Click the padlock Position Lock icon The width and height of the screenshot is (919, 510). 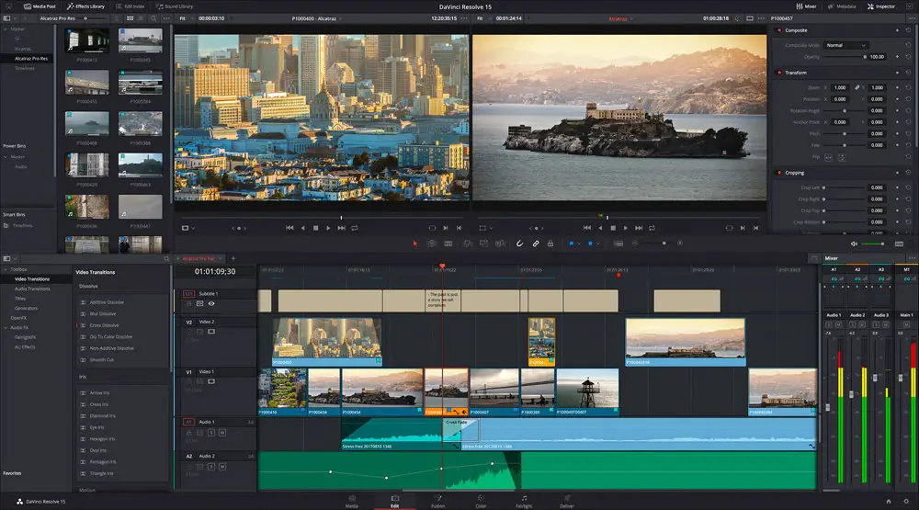click(x=550, y=244)
